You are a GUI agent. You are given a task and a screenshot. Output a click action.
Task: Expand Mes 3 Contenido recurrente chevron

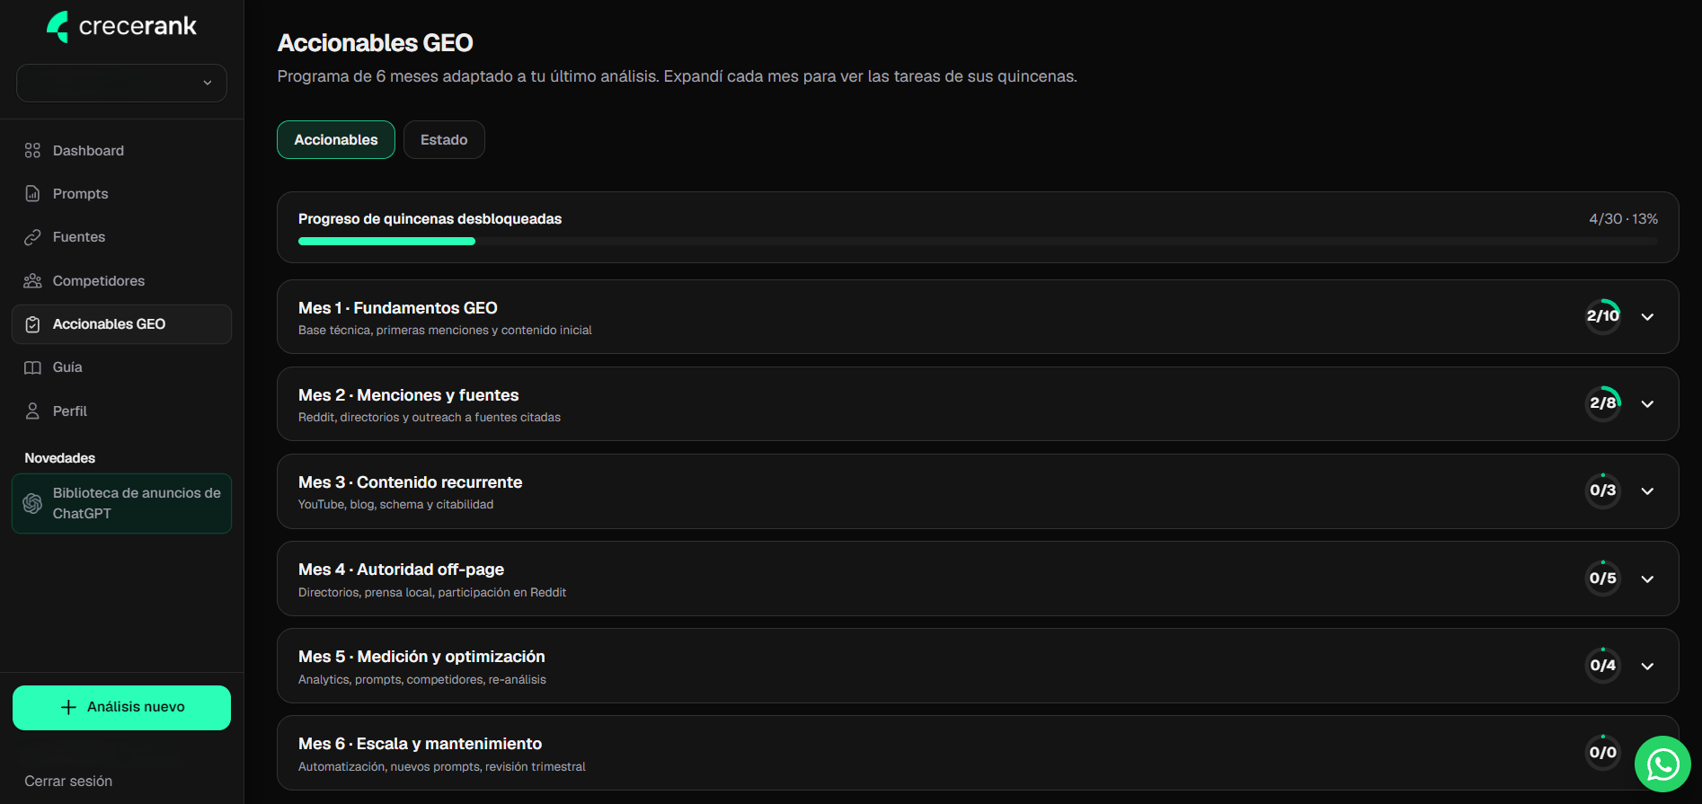(1647, 490)
